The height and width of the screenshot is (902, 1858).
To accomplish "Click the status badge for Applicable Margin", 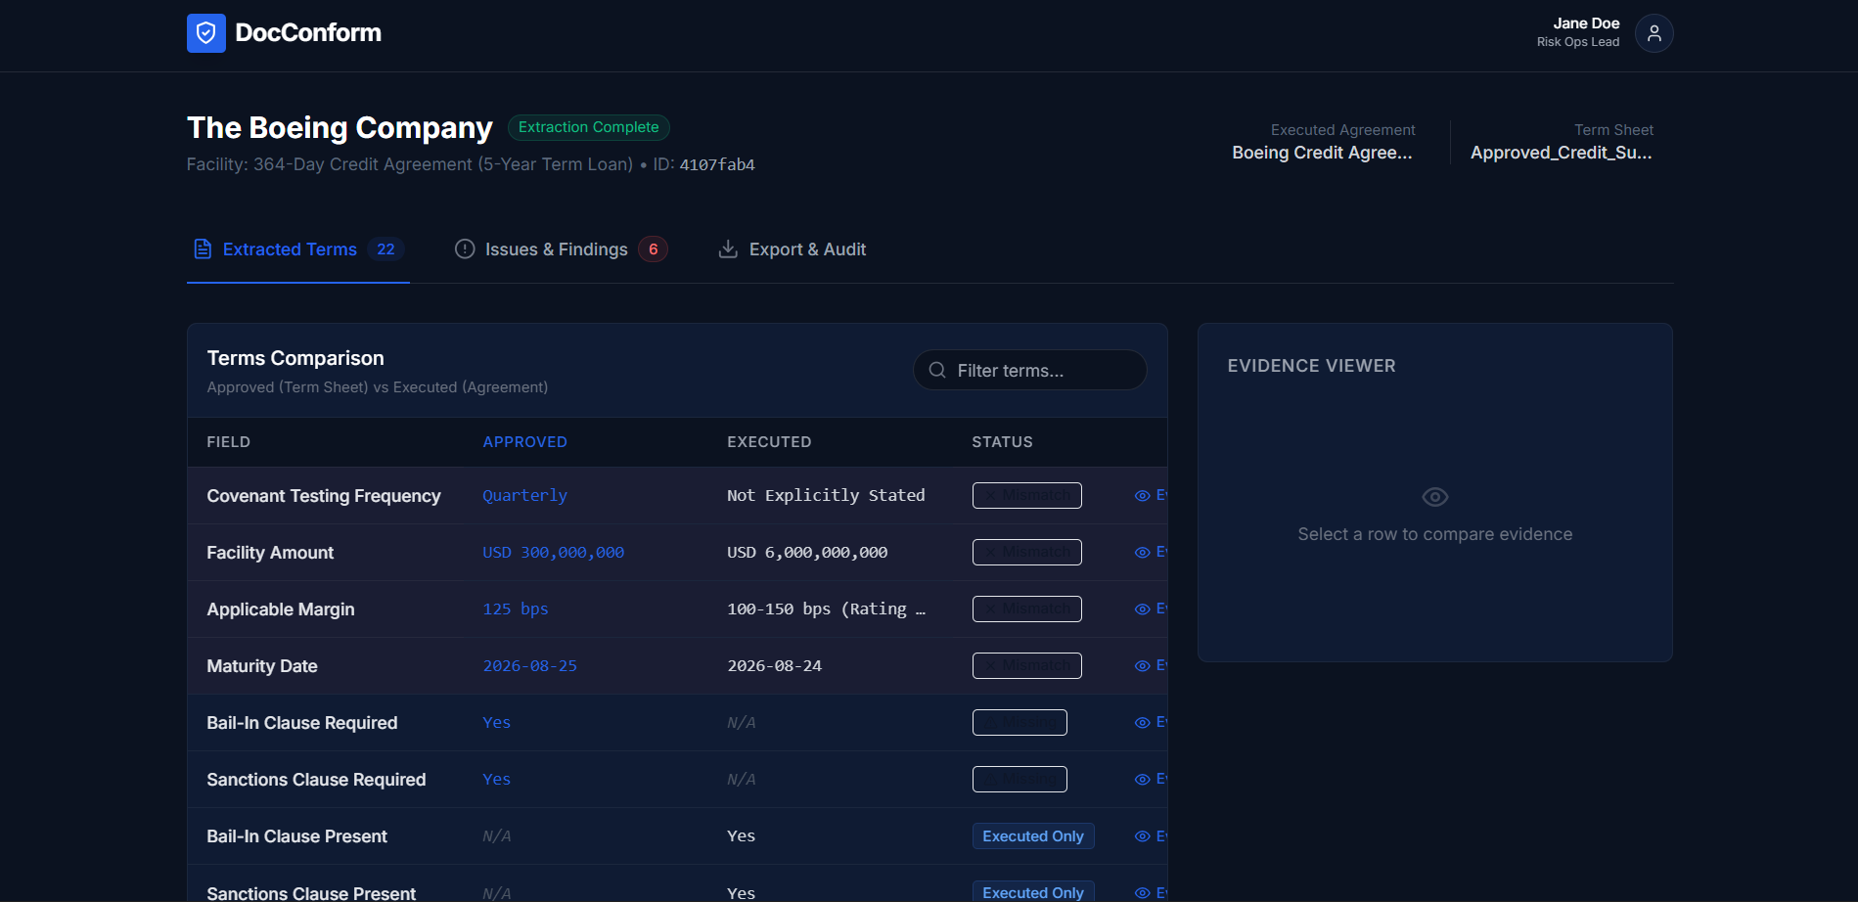I will 1026,609.
